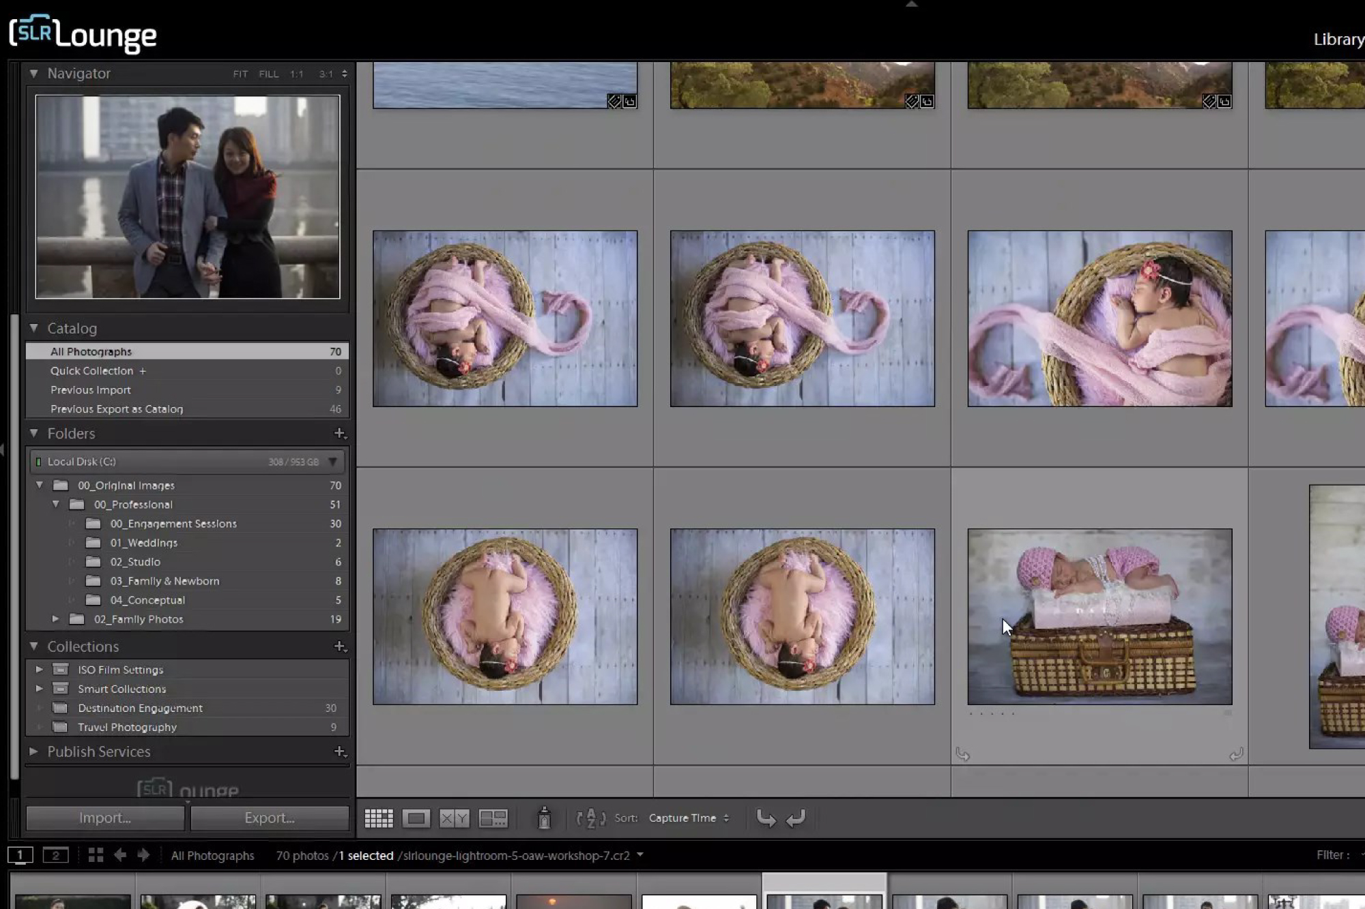
Task: Click the 70 photos count text
Action: point(302,855)
